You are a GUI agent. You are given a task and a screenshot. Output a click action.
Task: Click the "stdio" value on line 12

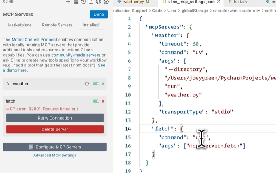point(222,112)
